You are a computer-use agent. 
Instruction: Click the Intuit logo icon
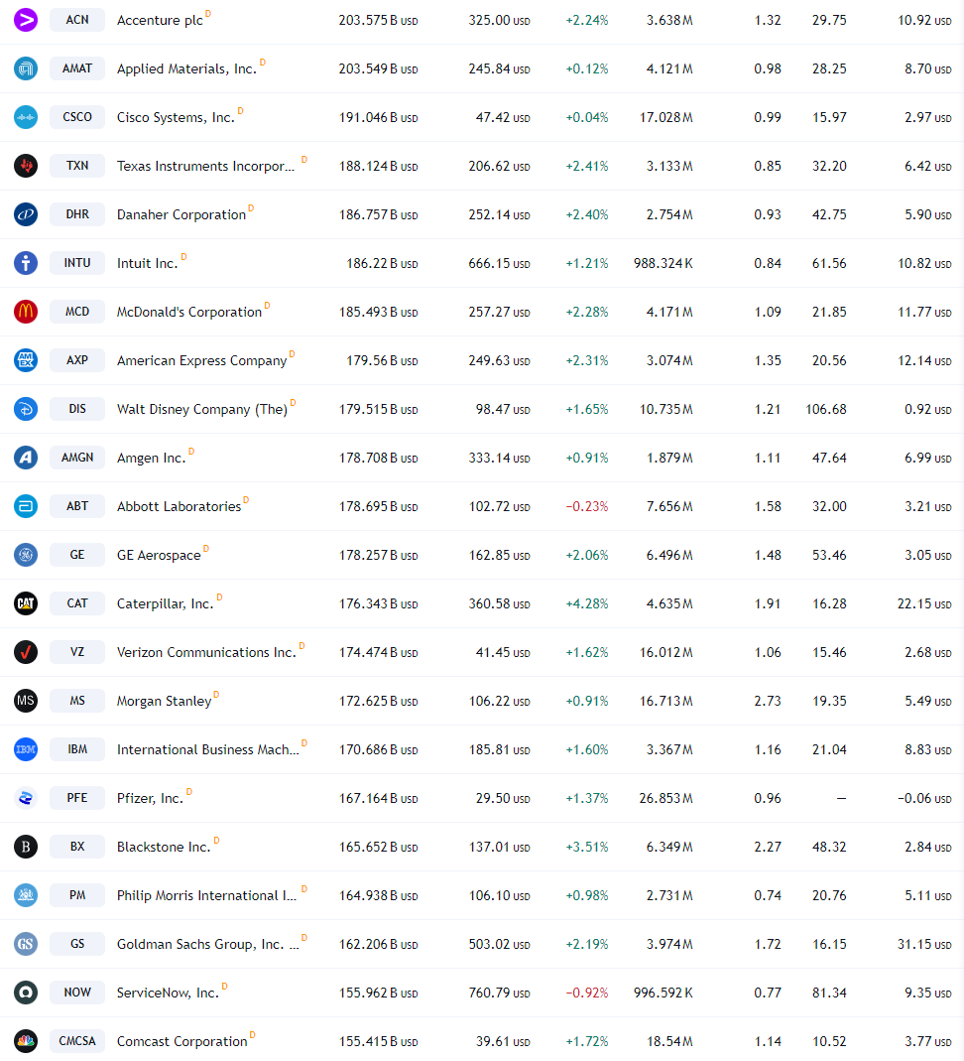click(x=26, y=263)
